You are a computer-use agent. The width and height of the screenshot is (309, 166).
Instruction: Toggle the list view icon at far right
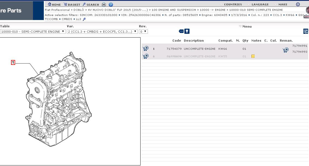tap(305, 31)
